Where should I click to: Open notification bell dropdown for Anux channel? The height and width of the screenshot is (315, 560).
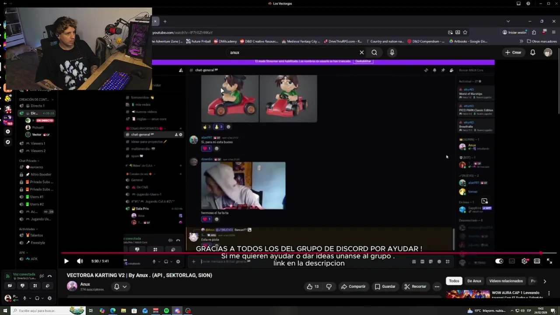(x=120, y=287)
